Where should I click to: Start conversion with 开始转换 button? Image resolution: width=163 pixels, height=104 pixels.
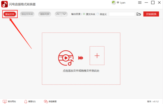(151, 14)
